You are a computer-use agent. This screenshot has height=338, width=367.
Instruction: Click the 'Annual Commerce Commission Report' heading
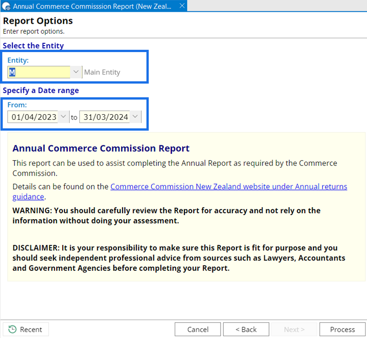pos(101,148)
